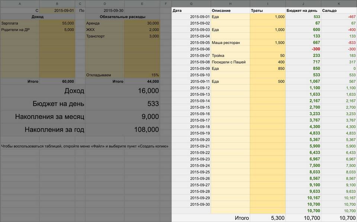Click the 5,300 total spending cell
This screenshot has height=222, width=357.
pyautogui.click(x=268, y=218)
